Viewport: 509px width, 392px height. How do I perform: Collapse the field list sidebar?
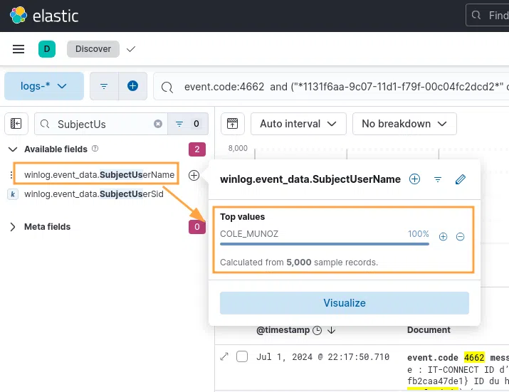[16, 124]
